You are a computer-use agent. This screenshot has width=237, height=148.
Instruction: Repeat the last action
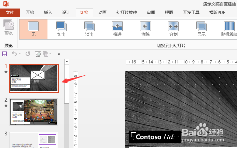(28, 54)
